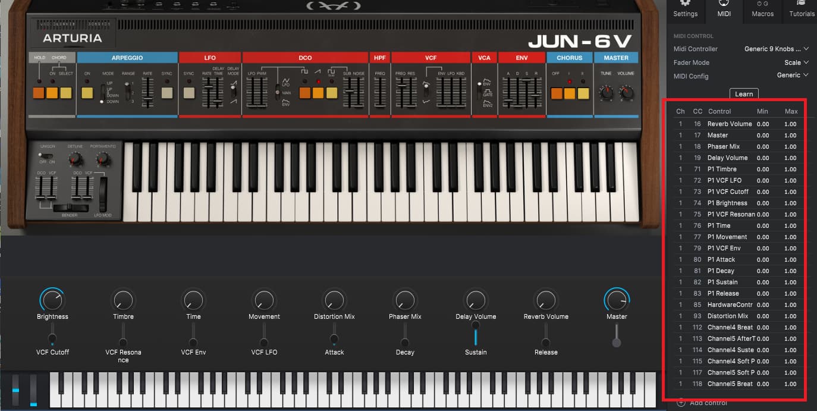Enable the Arpeggio ON button
This screenshot has width=817, height=411.
(87, 93)
